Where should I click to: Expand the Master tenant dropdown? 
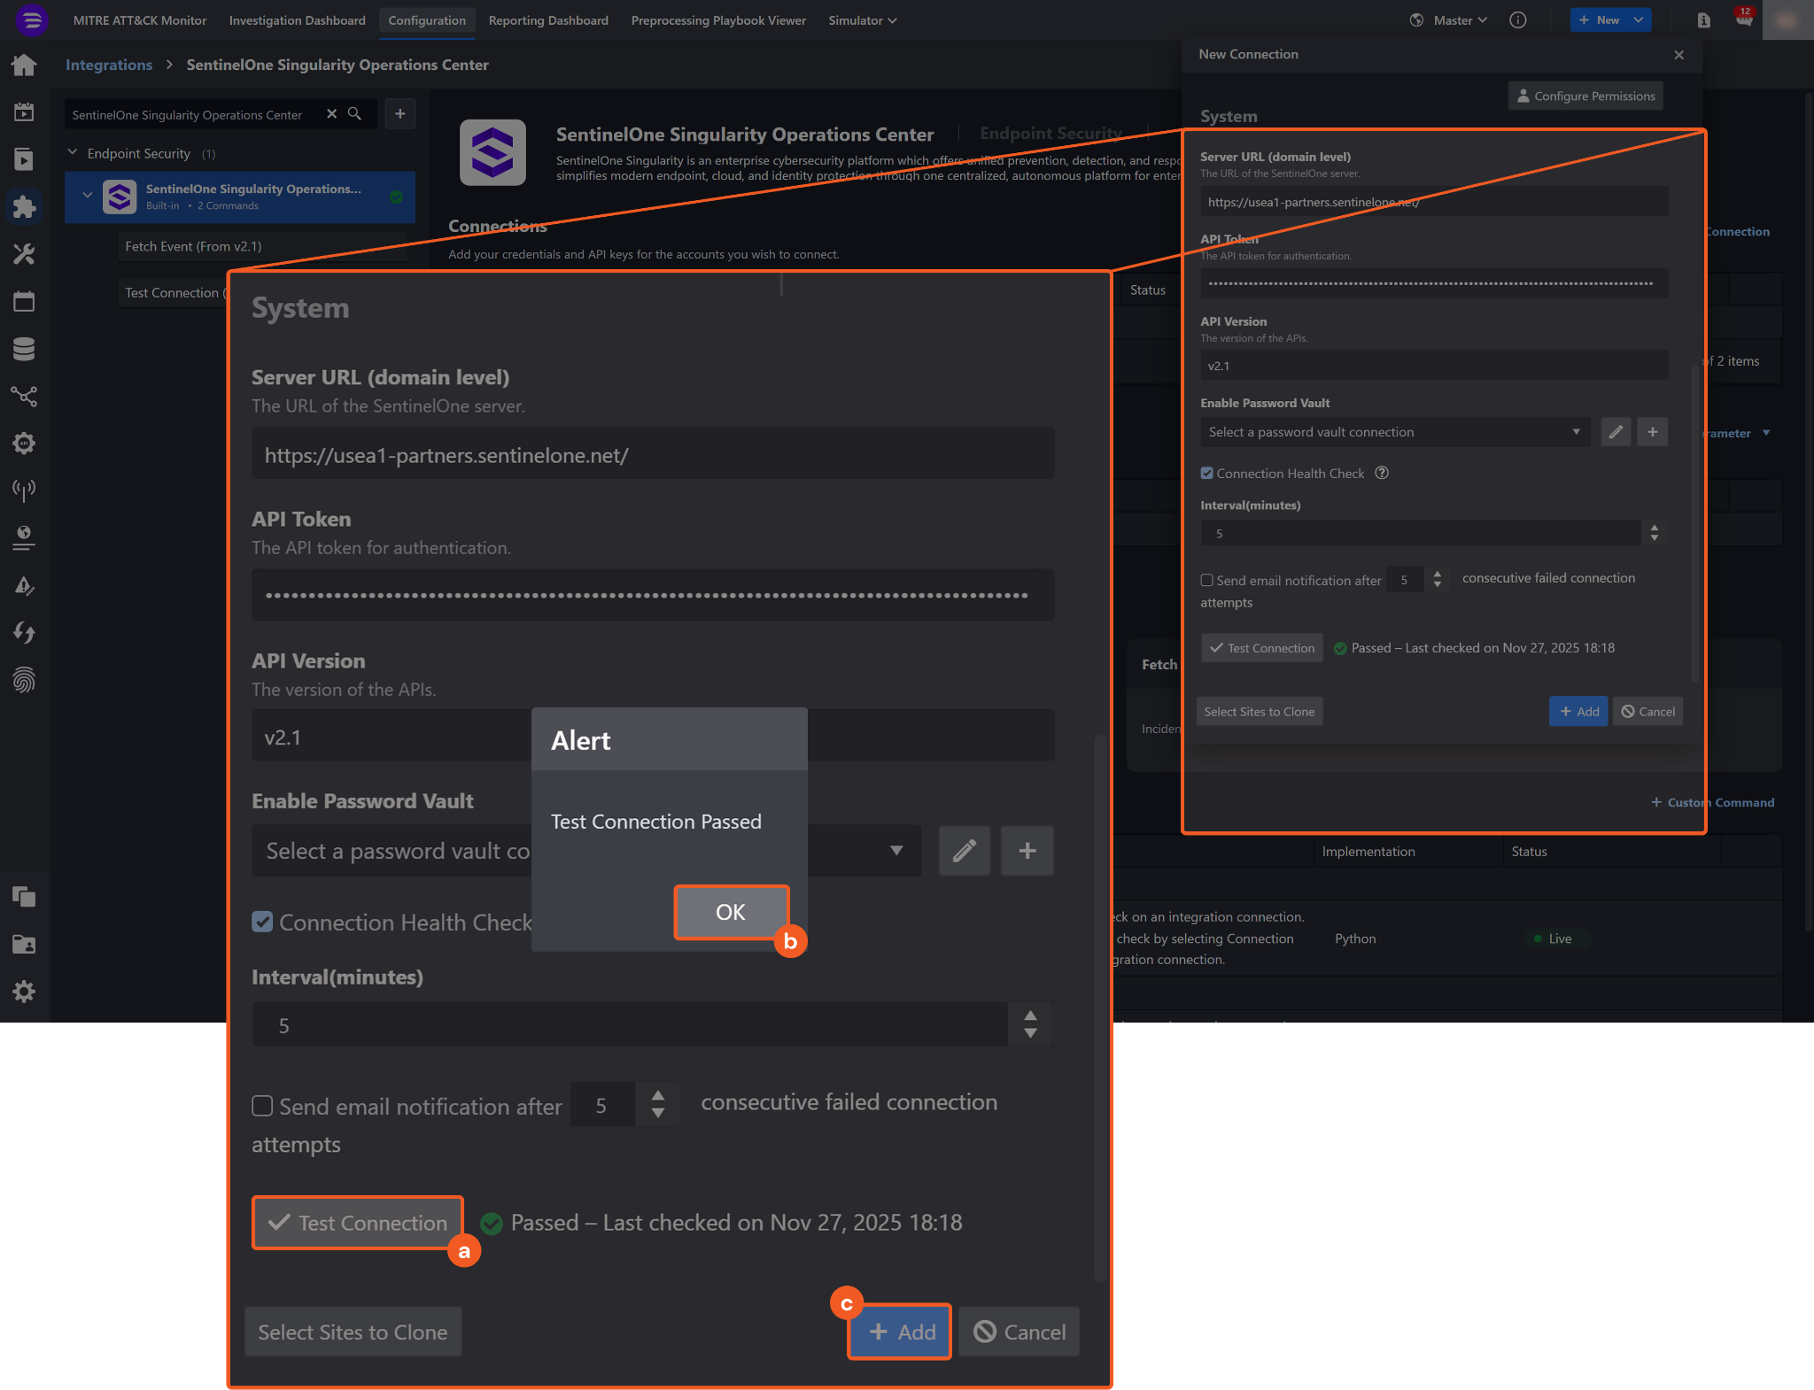[1459, 20]
